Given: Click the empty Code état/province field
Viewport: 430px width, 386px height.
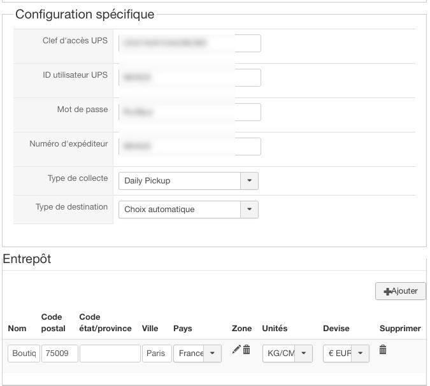Looking at the screenshot, I should [x=110, y=354].
